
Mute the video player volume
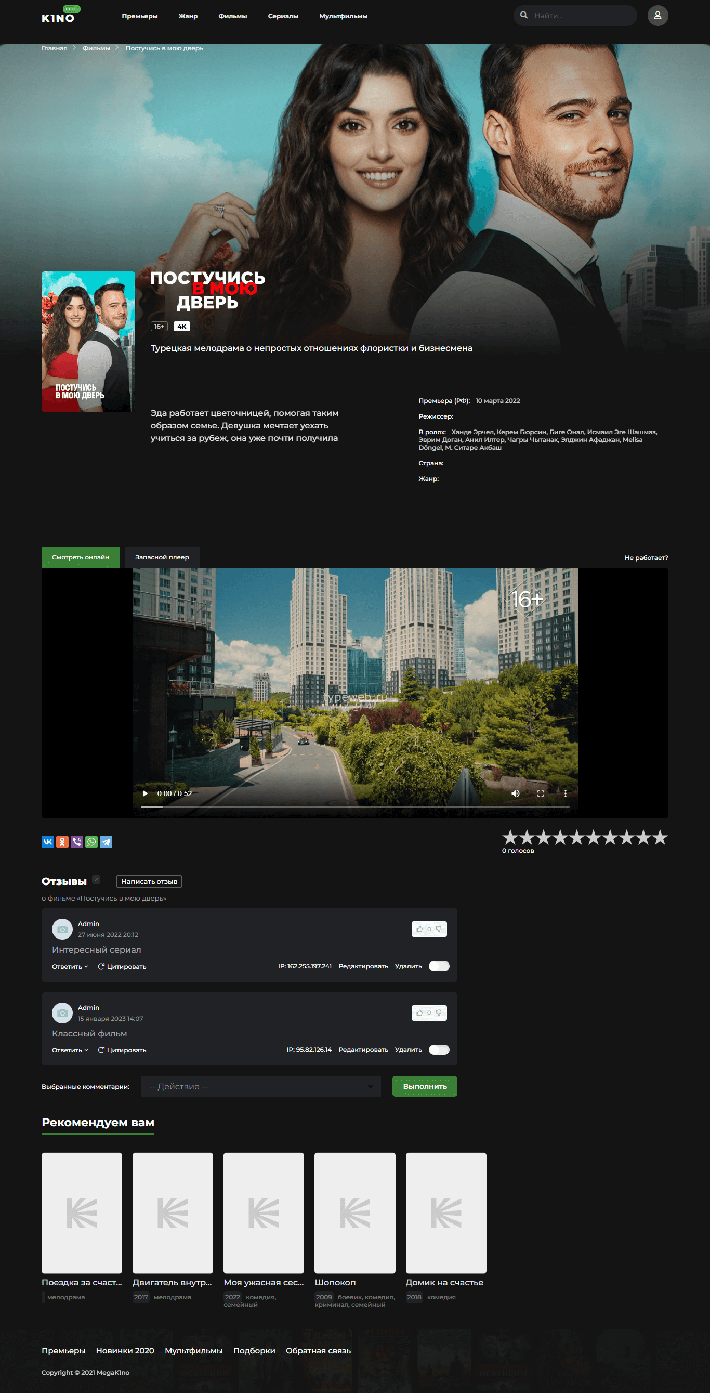pos(515,793)
